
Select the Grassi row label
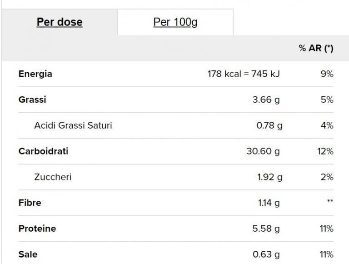click(x=32, y=100)
